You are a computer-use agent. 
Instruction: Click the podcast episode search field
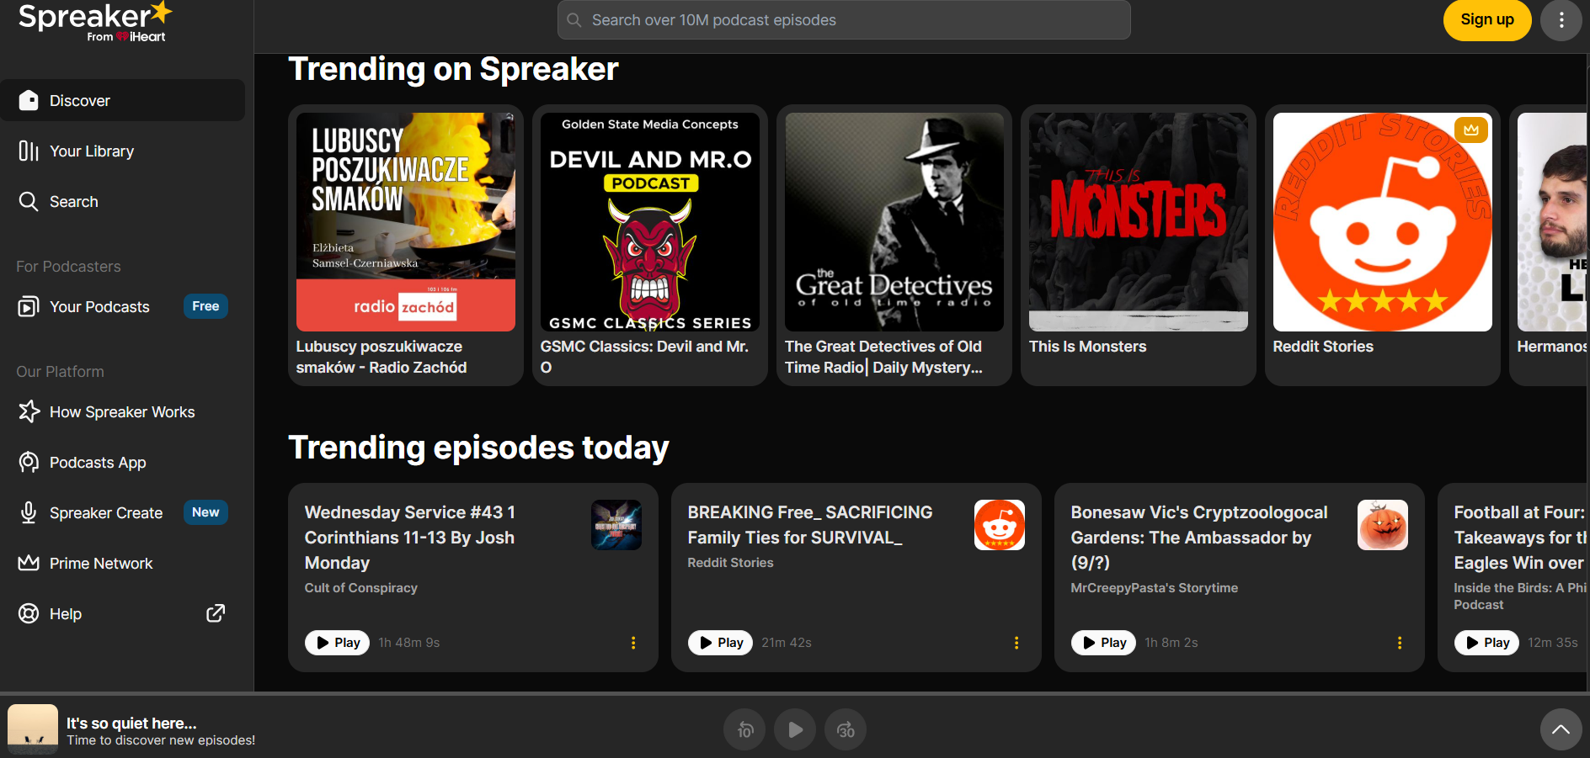click(843, 20)
